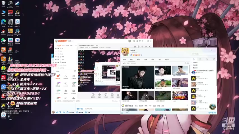Select the first tab in YY navigation bar

(x=124, y=60)
